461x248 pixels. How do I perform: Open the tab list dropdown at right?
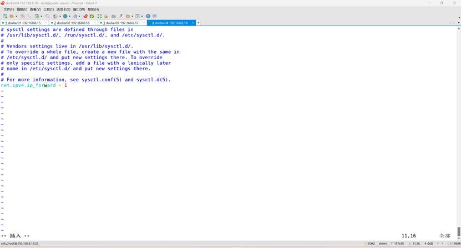[x=459, y=23]
